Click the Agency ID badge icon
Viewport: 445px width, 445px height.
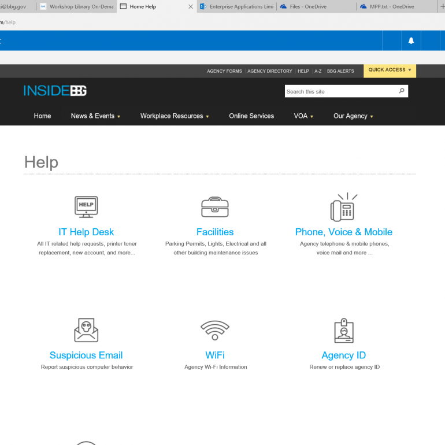pos(344,331)
